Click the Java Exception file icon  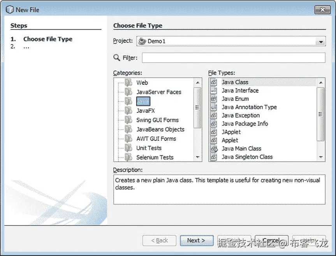(214, 115)
